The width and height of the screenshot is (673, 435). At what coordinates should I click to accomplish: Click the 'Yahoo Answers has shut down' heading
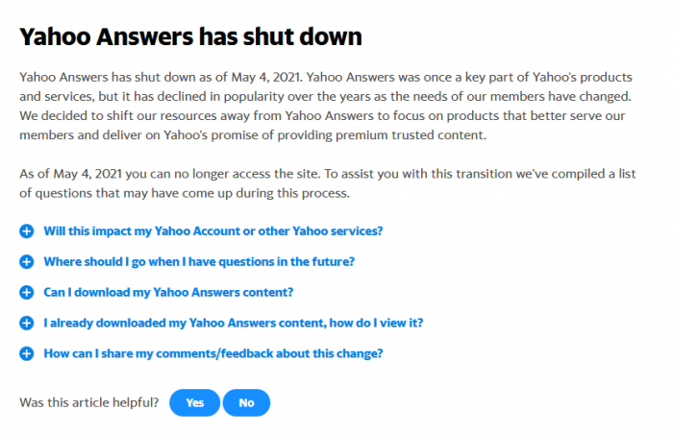tap(190, 36)
